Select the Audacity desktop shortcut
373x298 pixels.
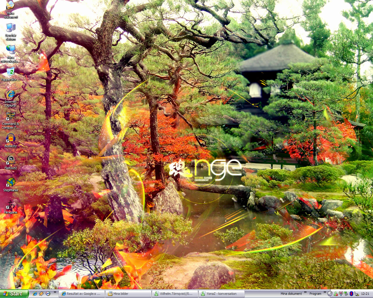pyautogui.click(x=10, y=140)
